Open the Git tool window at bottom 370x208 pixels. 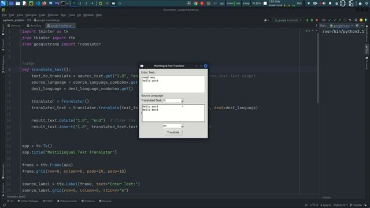(x=10, y=201)
